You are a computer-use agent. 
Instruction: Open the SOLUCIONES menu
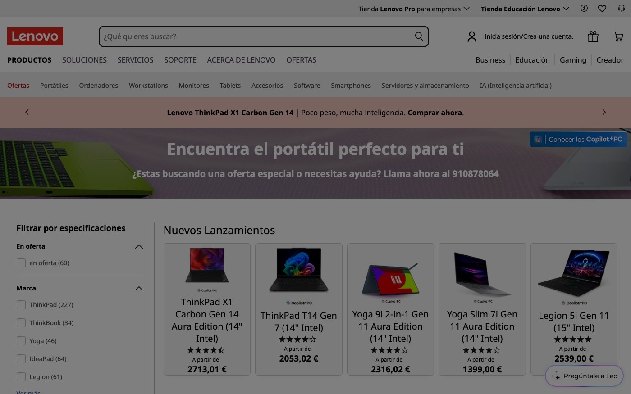pos(84,60)
